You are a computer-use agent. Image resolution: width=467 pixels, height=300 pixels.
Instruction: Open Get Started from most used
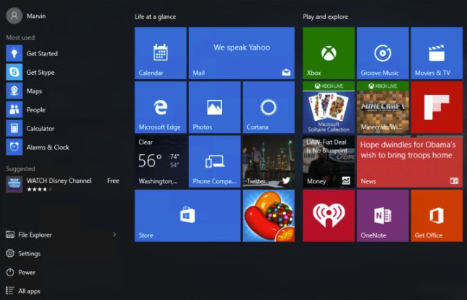click(63, 53)
